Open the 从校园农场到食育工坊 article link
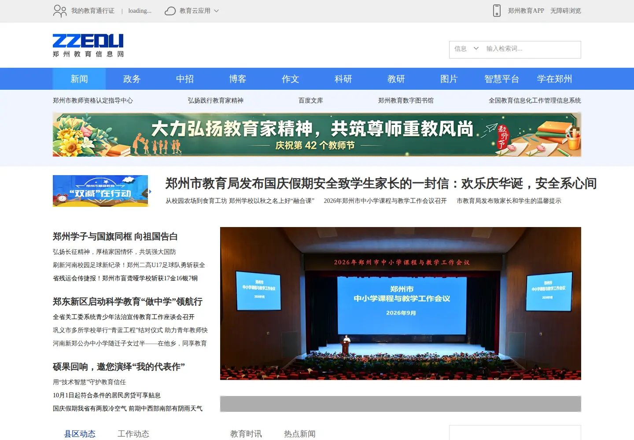 [x=240, y=201]
